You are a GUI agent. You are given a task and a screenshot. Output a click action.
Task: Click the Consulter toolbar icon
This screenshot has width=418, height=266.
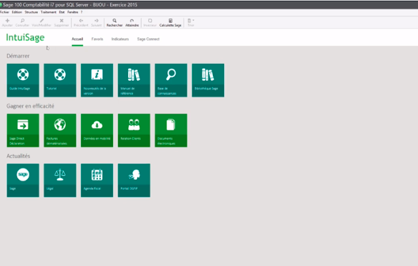click(22, 23)
